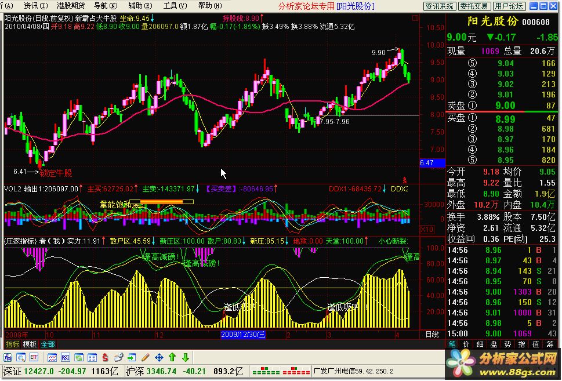Click the 买盘① price 8.99

(505, 119)
